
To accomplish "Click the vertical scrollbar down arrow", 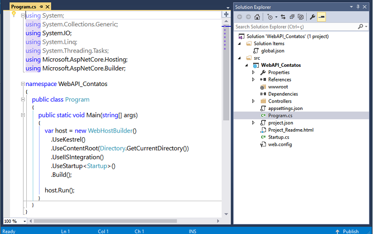I will [226, 214].
